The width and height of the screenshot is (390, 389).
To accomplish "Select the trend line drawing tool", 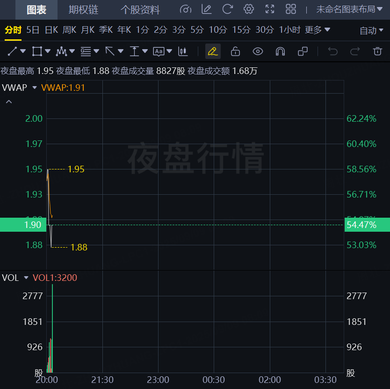I will click(13, 51).
